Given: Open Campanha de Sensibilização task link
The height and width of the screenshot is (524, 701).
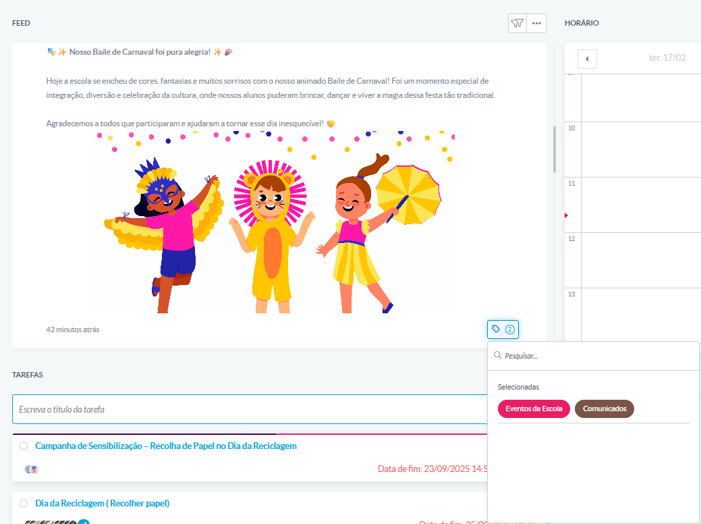Looking at the screenshot, I should tap(166, 446).
